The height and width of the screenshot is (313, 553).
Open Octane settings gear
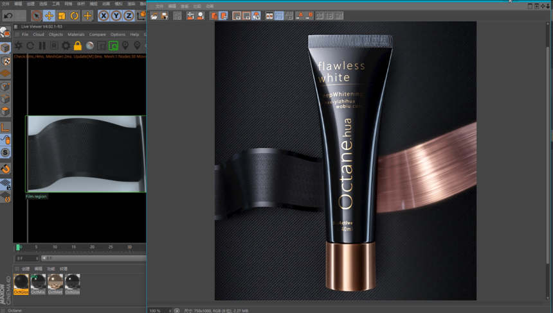click(66, 46)
